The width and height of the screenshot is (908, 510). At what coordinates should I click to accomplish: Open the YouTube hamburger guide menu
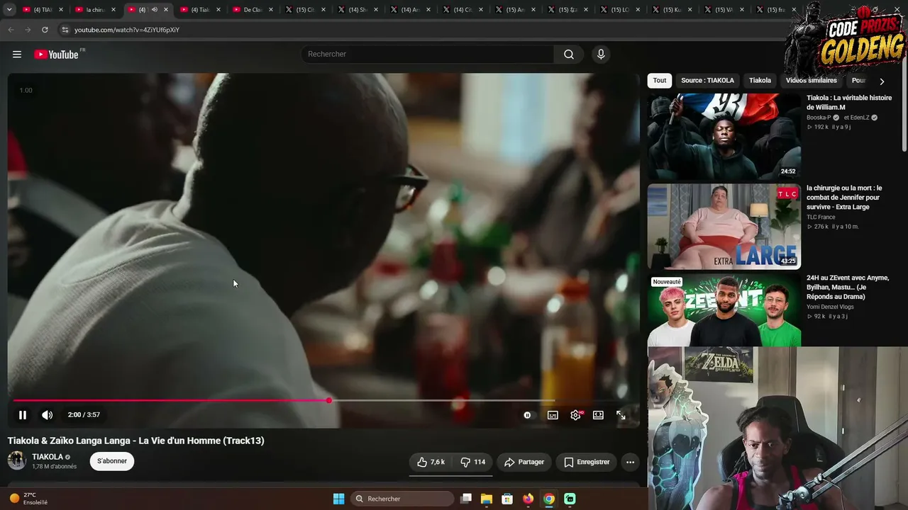click(x=17, y=55)
